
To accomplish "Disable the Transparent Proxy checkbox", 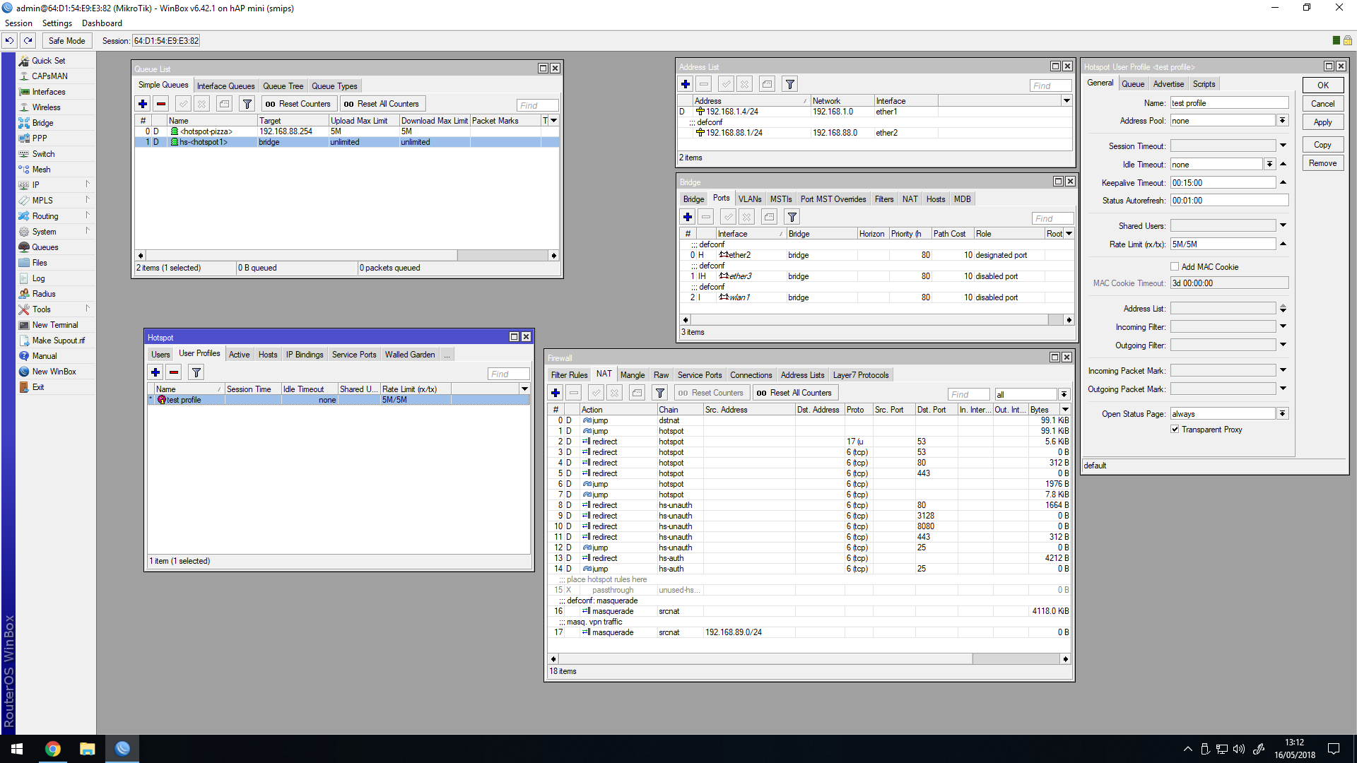I will coord(1175,429).
